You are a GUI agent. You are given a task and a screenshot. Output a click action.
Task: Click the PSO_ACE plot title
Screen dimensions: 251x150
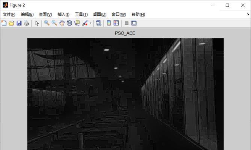point(125,33)
